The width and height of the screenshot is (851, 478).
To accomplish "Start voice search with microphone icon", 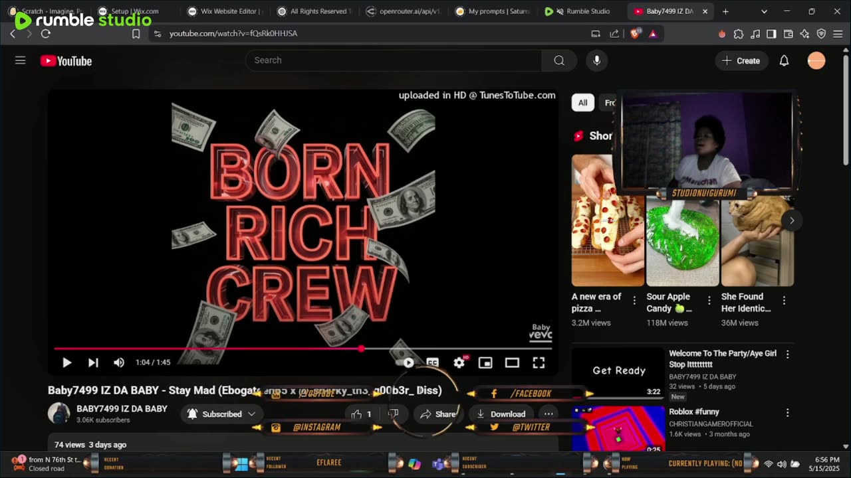I will point(597,60).
